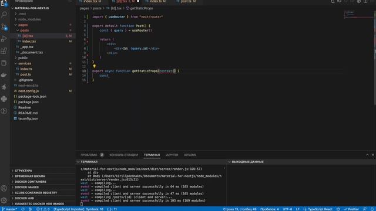376x211 pixels.
Task: Click the synchronize changes icon in status bar
Action: coord(23,209)
